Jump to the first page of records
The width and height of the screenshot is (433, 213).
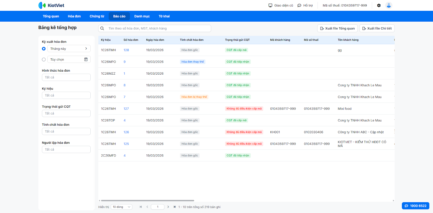[140, 207]
